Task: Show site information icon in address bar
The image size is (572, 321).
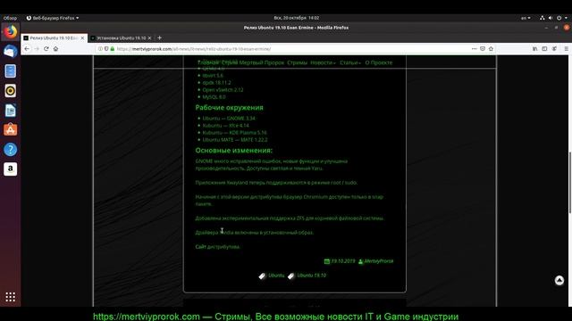Action: coord(100,49)
